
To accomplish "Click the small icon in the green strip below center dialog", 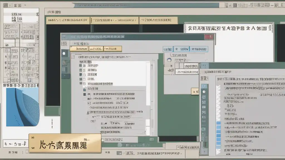I will [151, 139].
